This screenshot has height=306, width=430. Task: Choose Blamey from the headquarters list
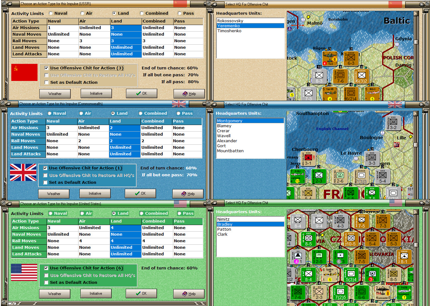[250, 126]
